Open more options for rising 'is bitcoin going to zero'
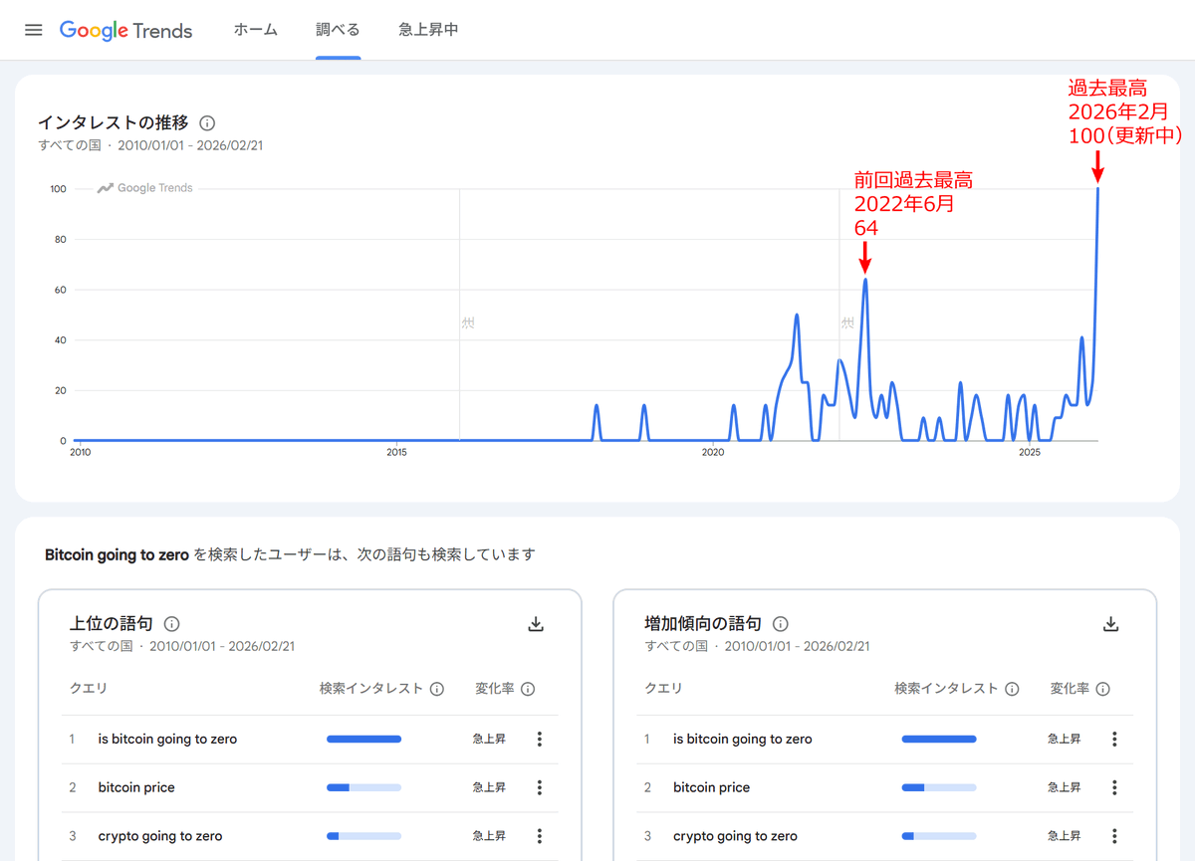1195x861 pixels. [1114, 739]
